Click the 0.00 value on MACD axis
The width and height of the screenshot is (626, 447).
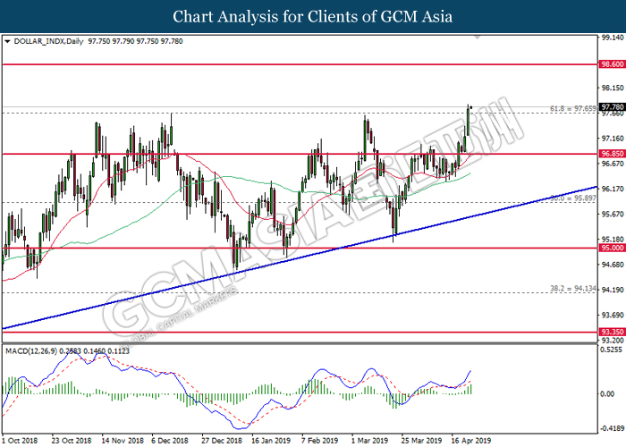(x=606, y=393)
